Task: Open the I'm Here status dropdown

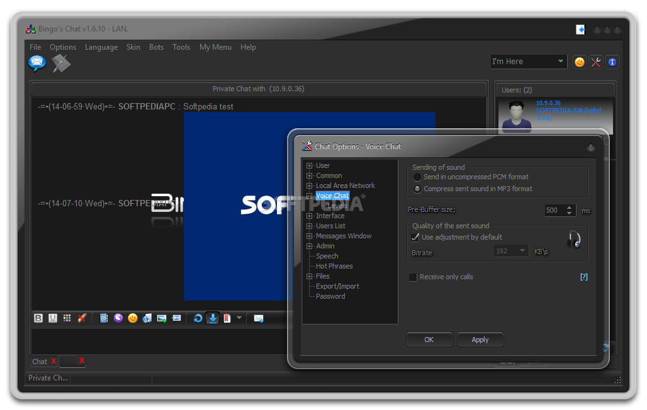Action: (560, 62)
